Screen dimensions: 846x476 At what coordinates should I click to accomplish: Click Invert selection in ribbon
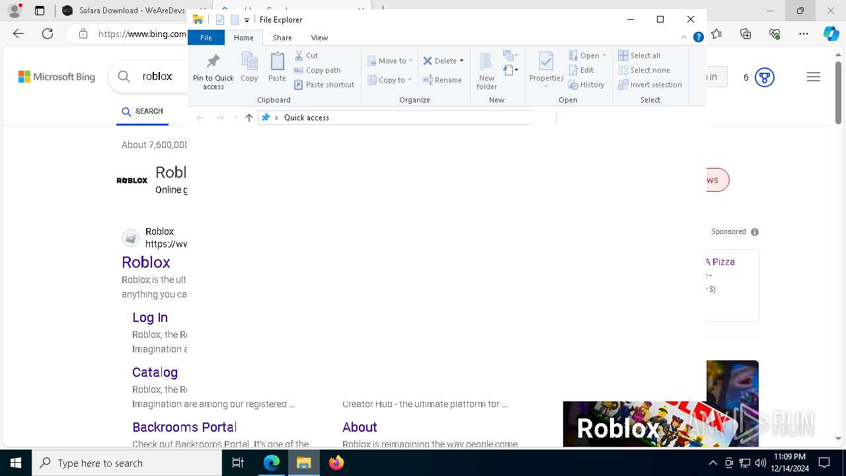click(x=650, y=85)
